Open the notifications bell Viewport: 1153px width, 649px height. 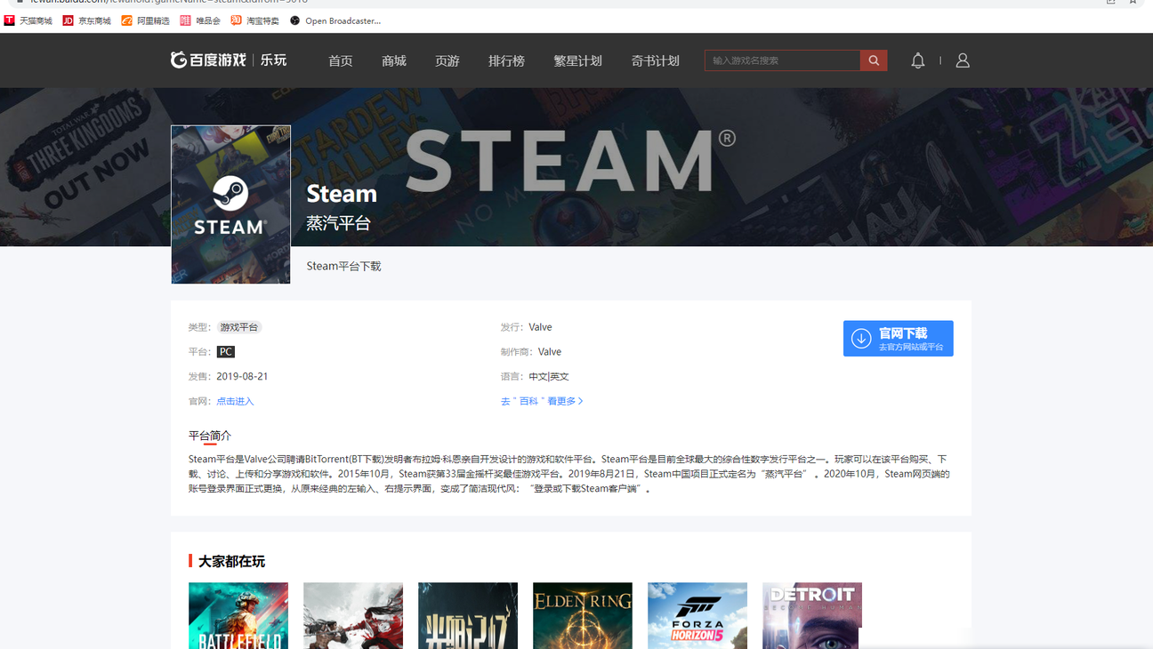coord(918,60)
